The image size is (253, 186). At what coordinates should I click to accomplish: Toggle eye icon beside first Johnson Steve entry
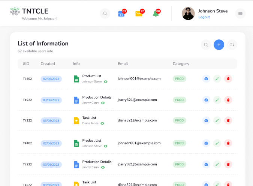[106, 81]
